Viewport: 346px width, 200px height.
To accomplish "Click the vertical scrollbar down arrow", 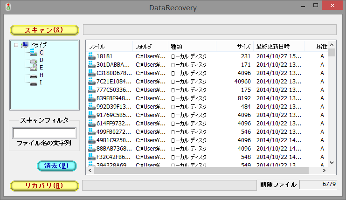I will pyautogui.click(x=332, y=163).
